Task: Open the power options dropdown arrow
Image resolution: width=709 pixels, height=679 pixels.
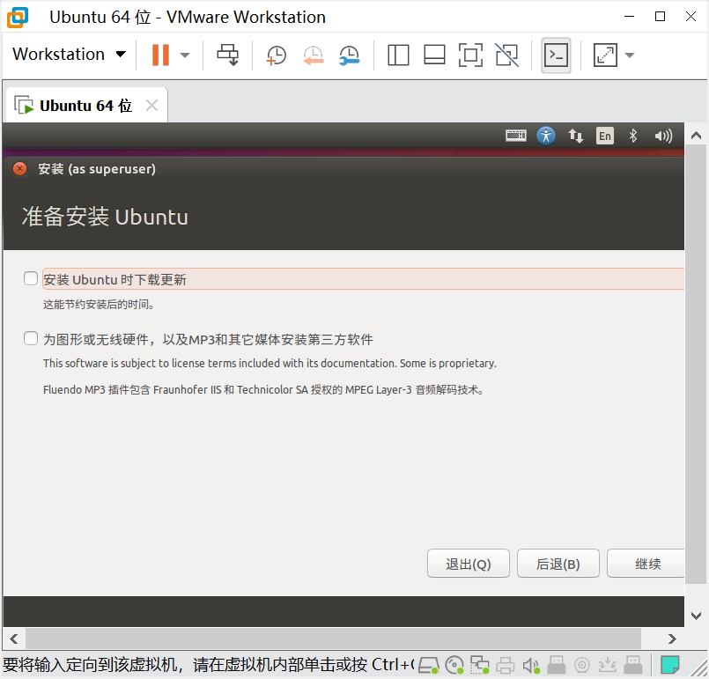Action: [x=184, y=55]
